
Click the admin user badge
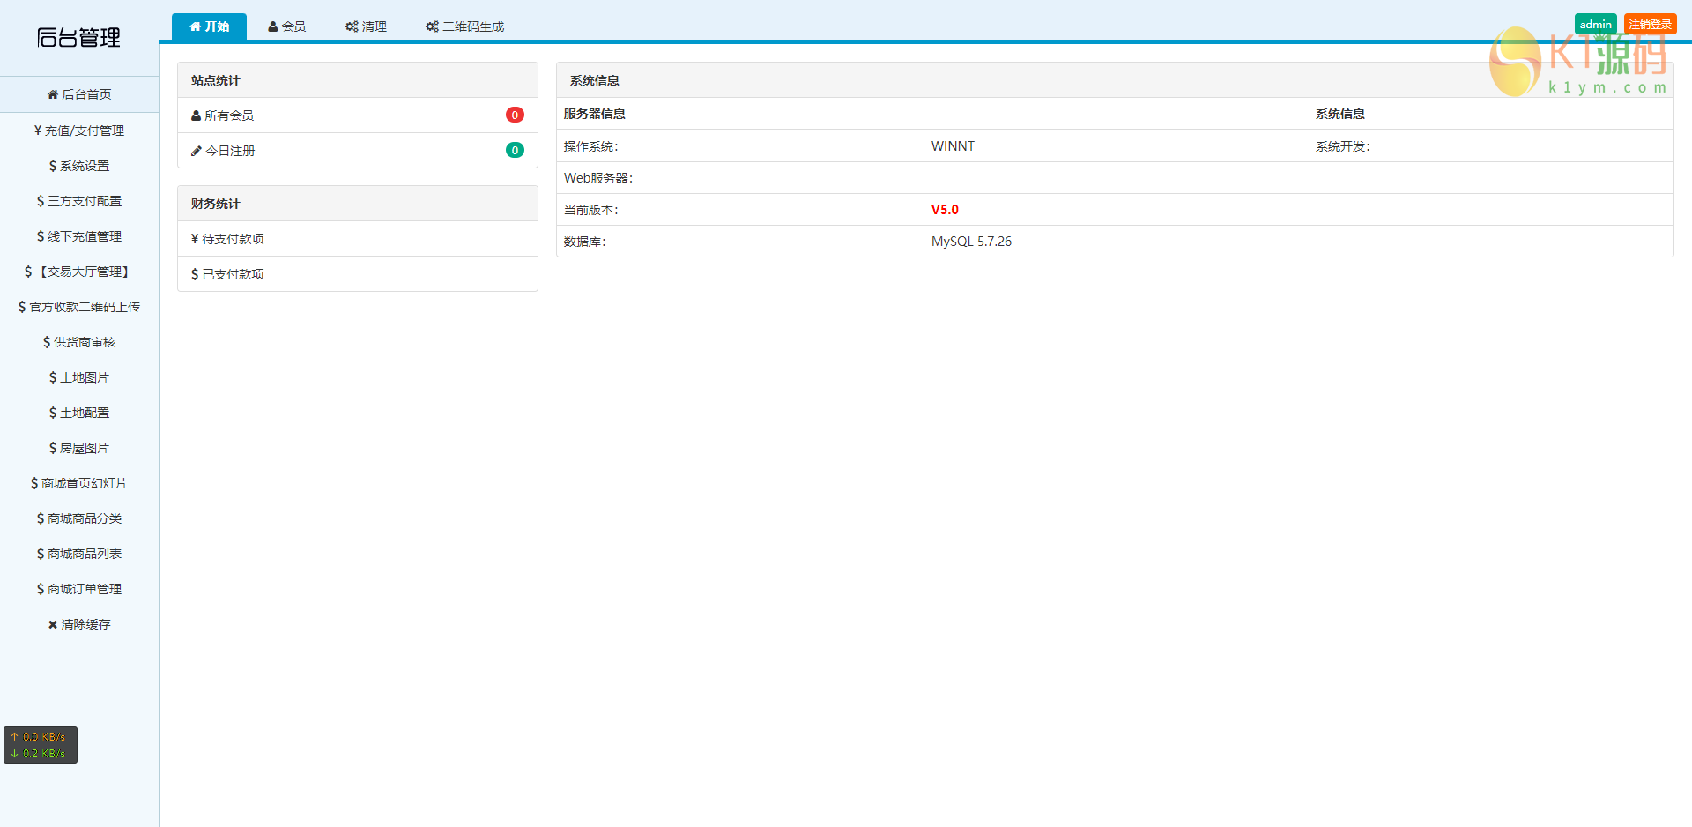[x=1595, y=25]
